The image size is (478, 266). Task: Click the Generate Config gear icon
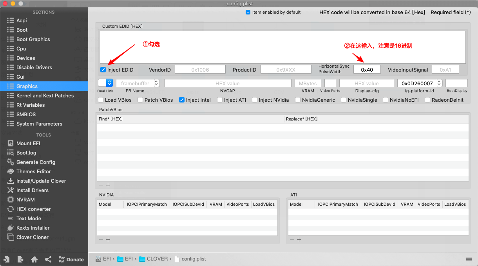(11, 162)
